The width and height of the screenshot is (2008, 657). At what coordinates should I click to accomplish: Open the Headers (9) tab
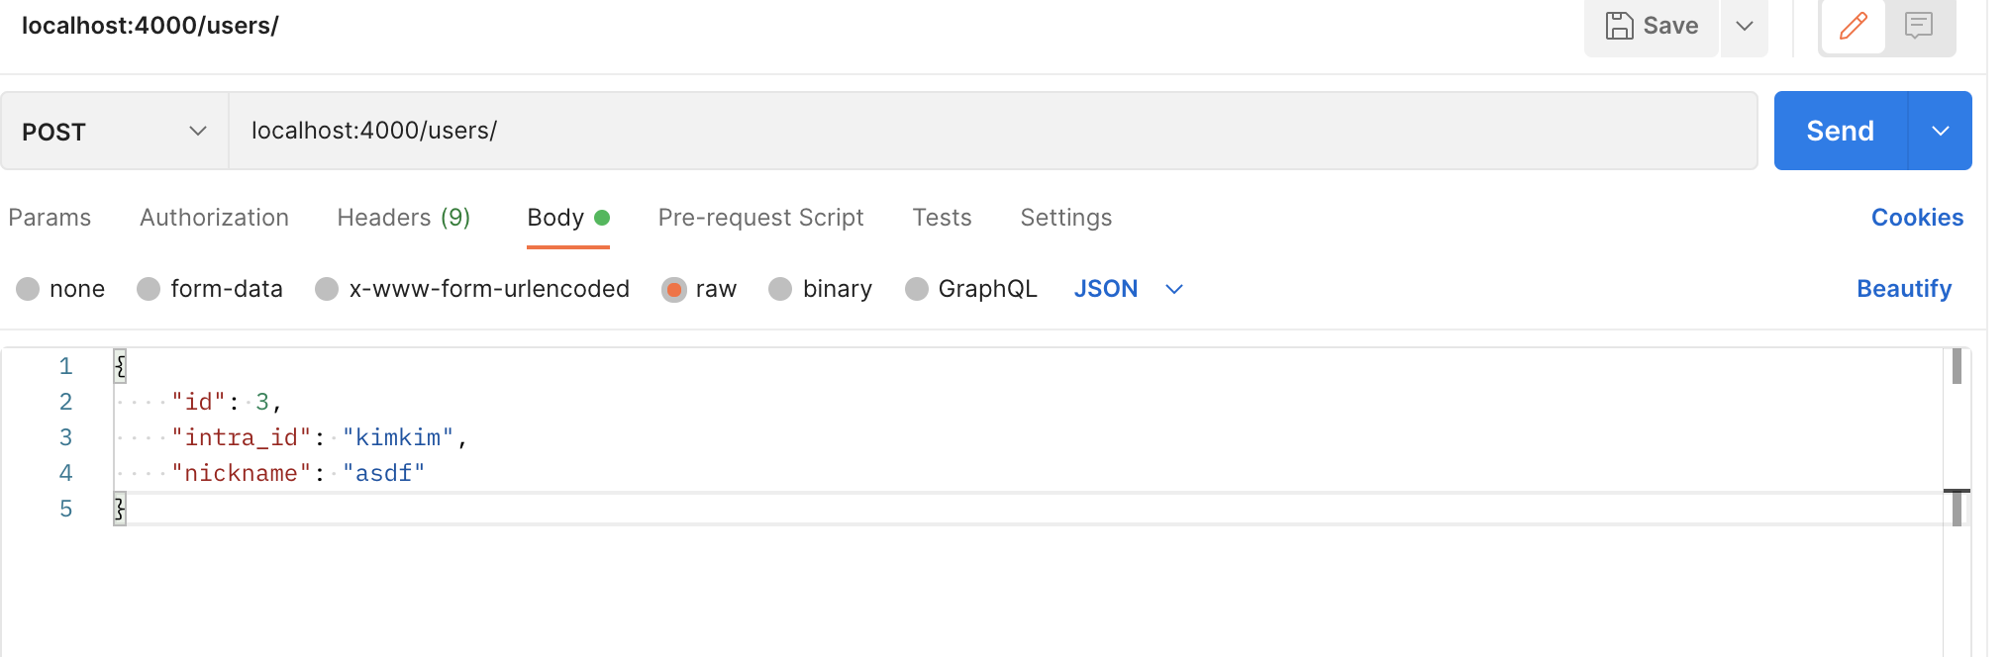click(x=403, y=218)
